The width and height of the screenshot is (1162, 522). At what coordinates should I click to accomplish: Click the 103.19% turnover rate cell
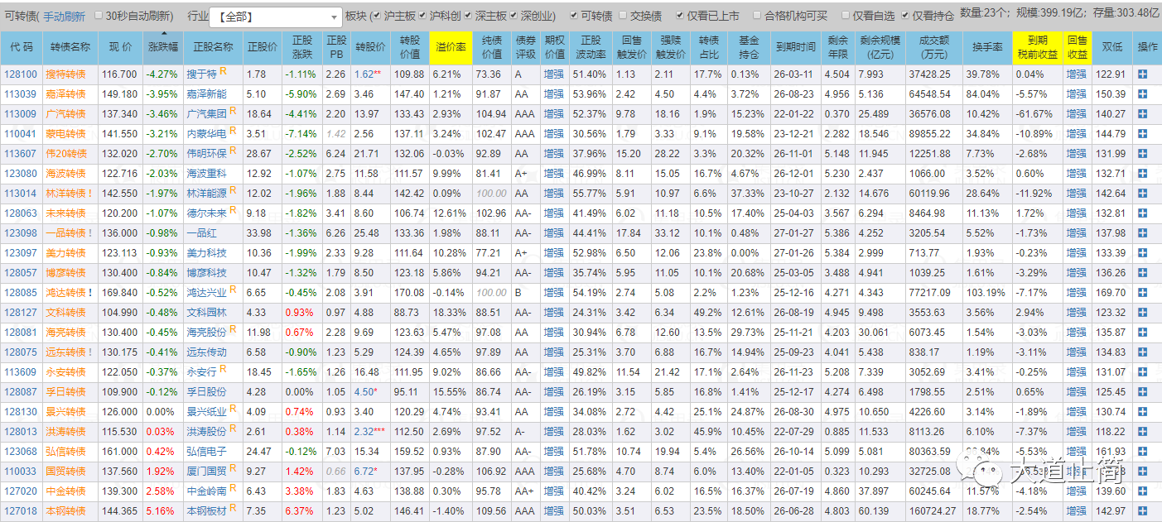pyautogui.click(x=986, y=293)
